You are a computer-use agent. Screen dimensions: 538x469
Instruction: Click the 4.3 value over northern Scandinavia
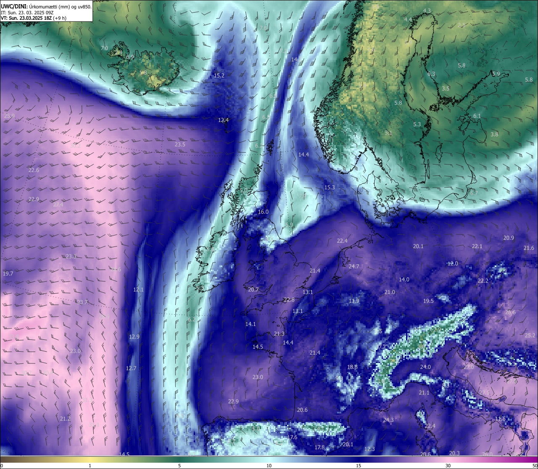(427, 11)
